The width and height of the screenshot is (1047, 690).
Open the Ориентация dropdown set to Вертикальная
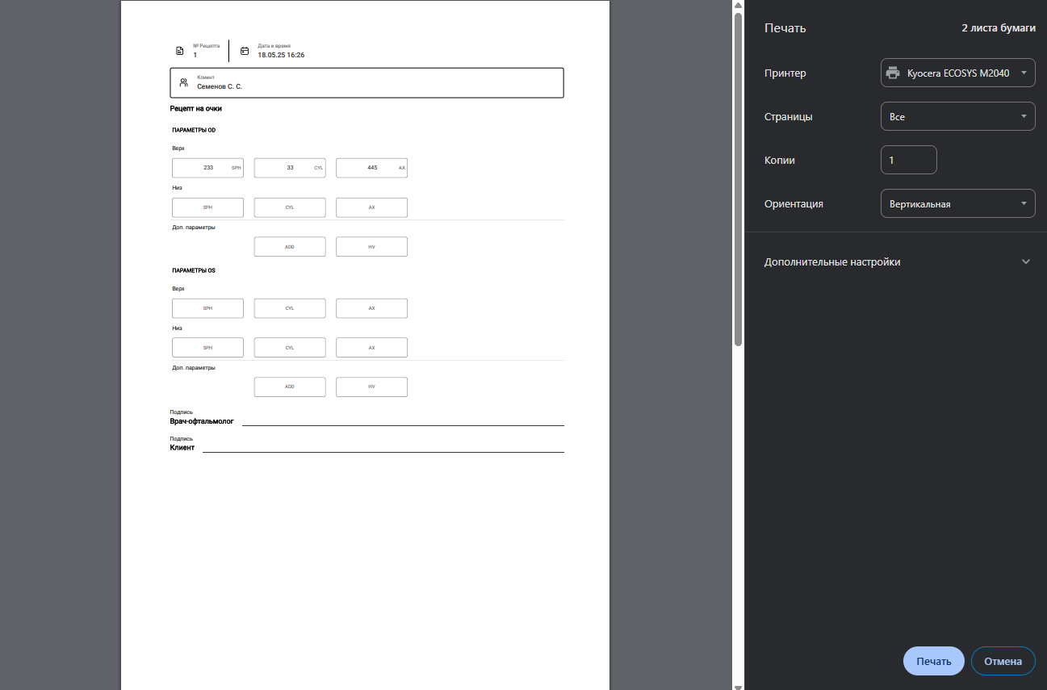coord(957,204)
